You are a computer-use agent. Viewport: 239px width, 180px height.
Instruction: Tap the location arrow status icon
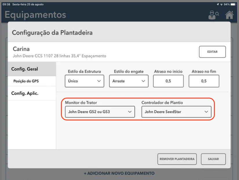[218, 4]
